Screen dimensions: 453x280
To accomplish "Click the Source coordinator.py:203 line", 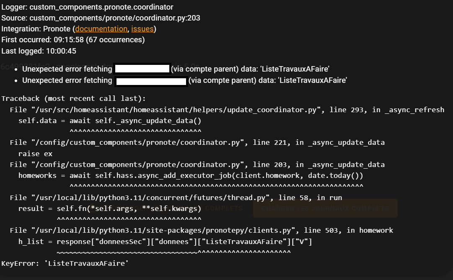I will tap(101, 18).
